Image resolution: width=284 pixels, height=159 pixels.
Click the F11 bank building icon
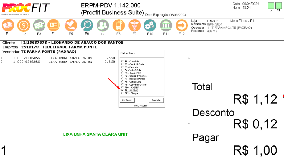[166, 25]
